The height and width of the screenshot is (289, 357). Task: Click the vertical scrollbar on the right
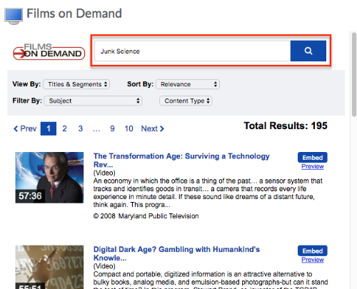[x=354, y=74]
